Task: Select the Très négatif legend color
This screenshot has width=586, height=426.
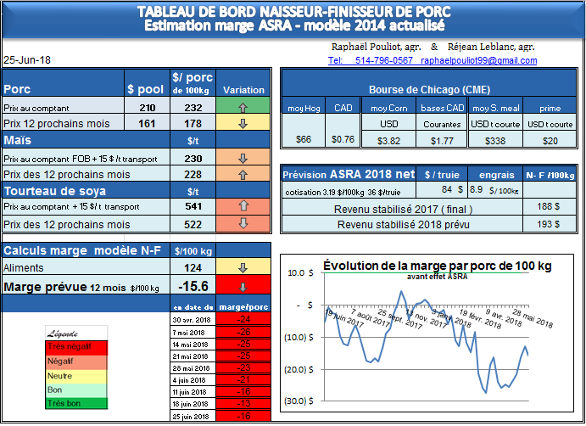Action: (x=75, y=346)
